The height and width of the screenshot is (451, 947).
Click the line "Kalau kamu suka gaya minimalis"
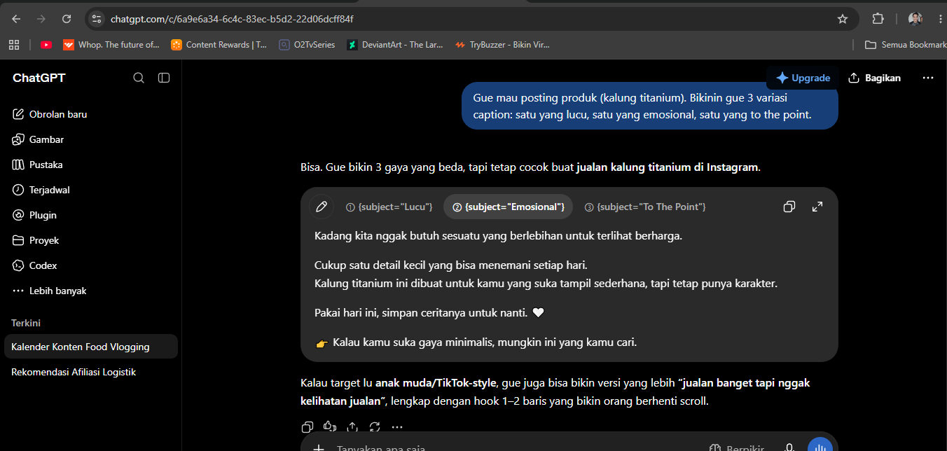476,343
